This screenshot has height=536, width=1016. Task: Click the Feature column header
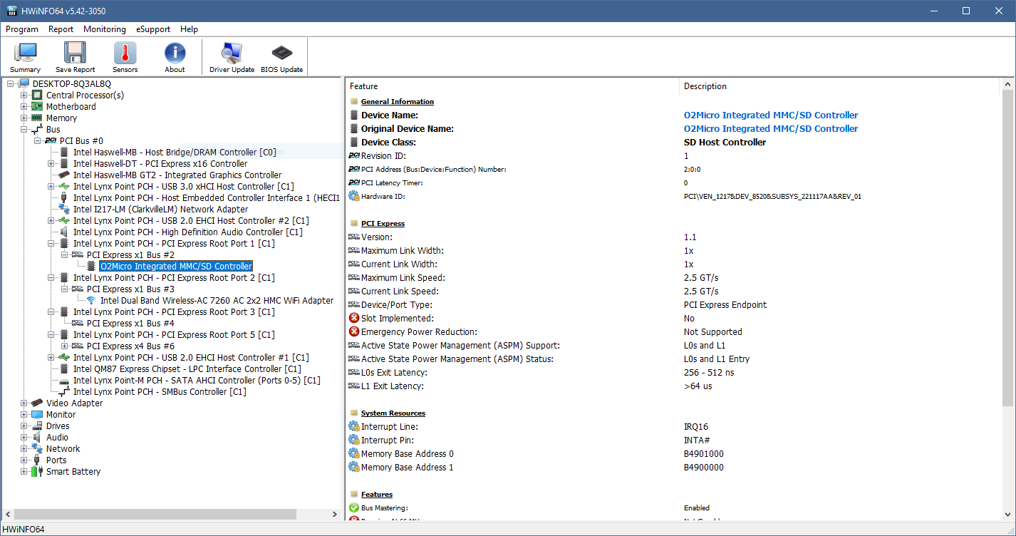tap(512, 86)
